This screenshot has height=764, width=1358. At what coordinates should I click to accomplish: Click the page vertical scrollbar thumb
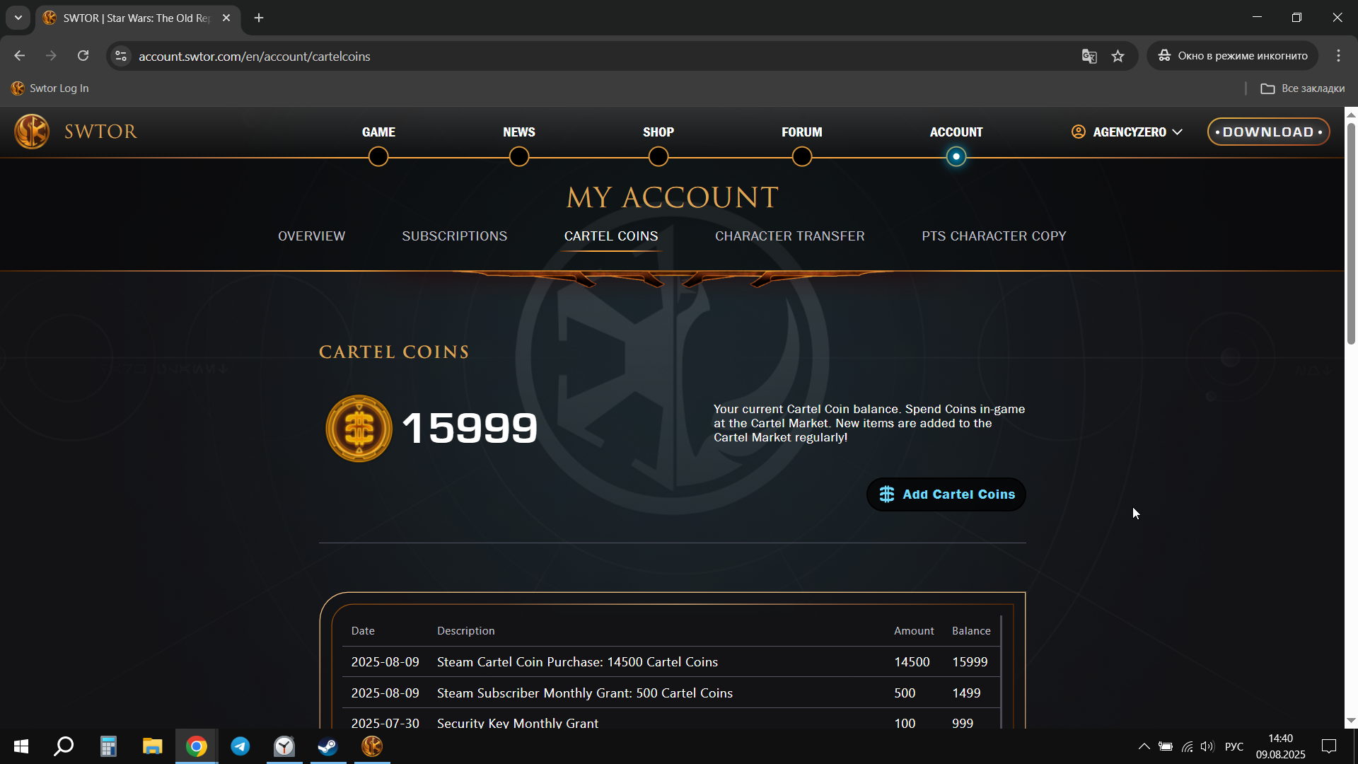pos(1351,233)
